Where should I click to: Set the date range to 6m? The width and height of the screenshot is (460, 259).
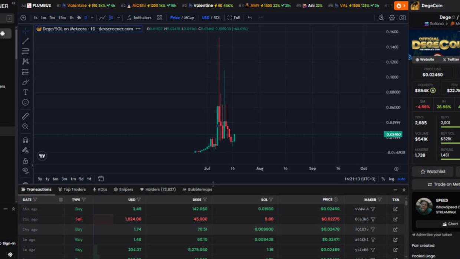coord(55,179)
